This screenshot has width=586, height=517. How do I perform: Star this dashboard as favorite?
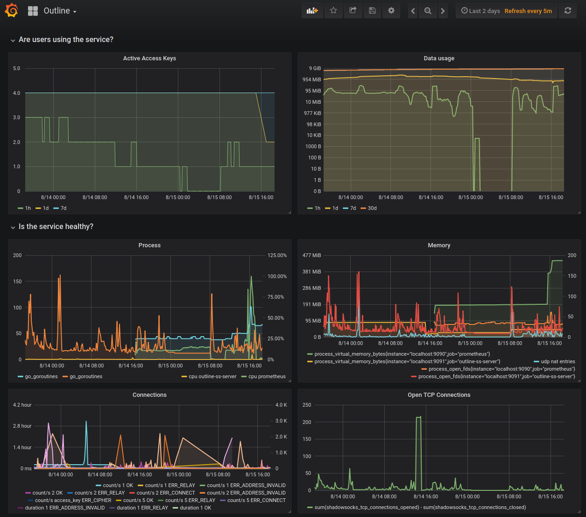coord(334,11)
